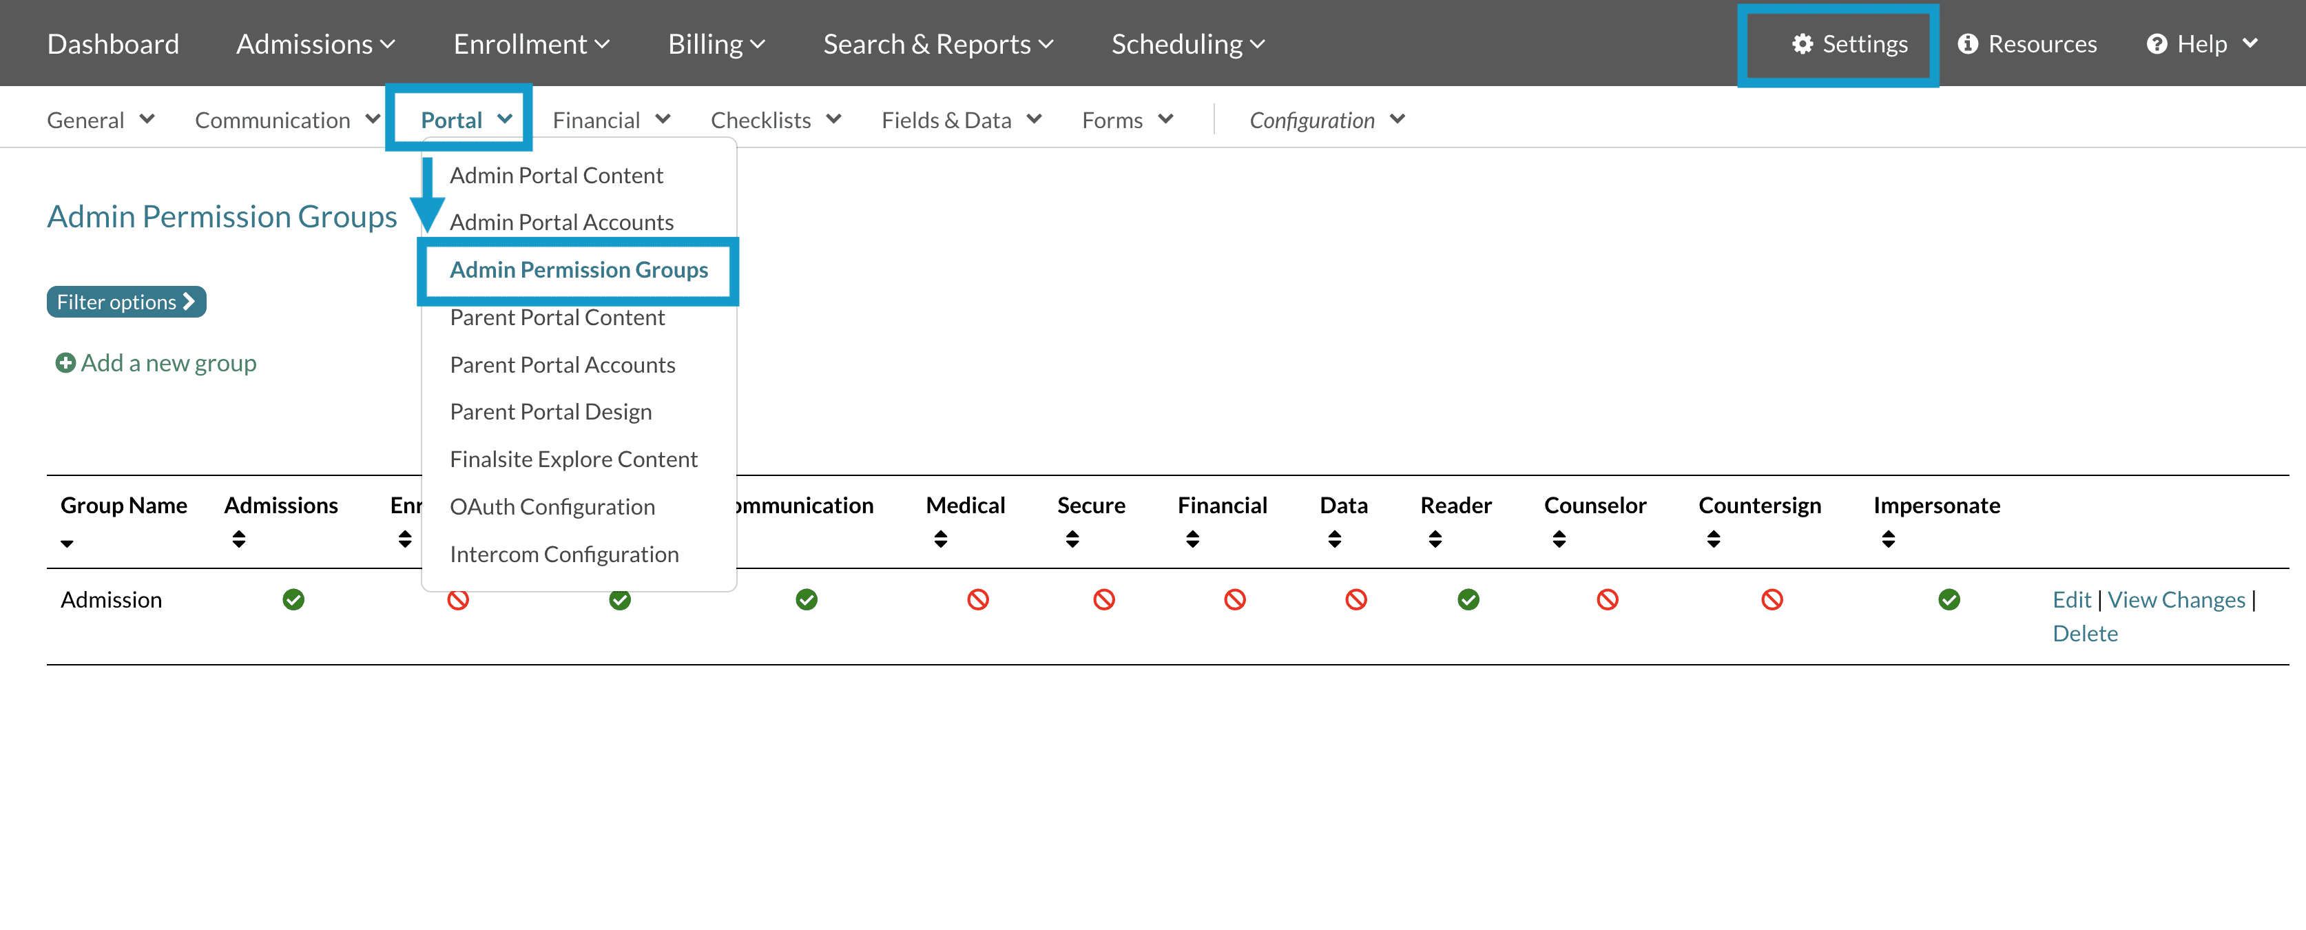Click green check under Admissions for Admission row
Viewport: 2306px width, 930px height.
coord(293,600)
